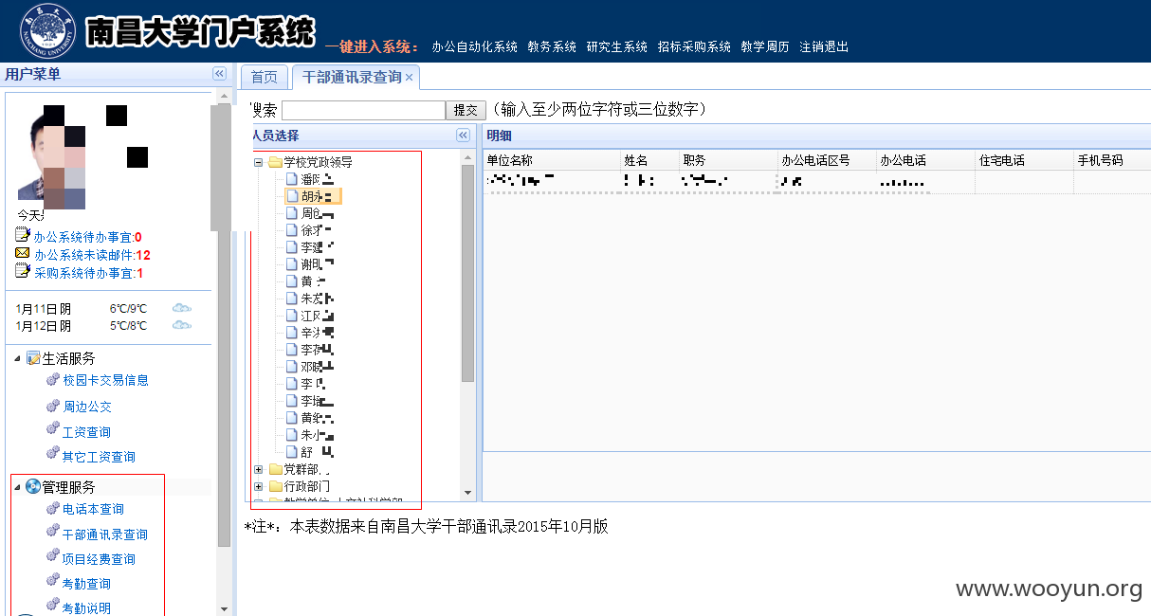Screen dimensions: 1151x616
Task: Open 电话本查询 menu item
Action: (x=93, y=509)
